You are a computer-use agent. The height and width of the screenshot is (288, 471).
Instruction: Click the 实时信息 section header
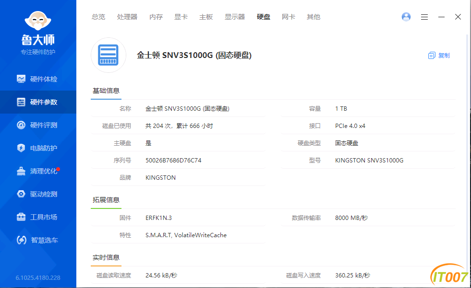click(106, 257)
